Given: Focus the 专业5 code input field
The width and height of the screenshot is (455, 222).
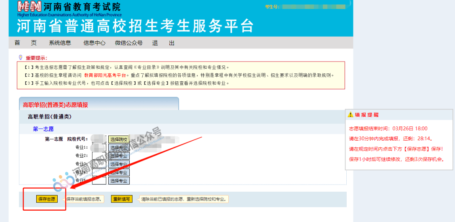Looking at the screenshot, I should (99, 180).
